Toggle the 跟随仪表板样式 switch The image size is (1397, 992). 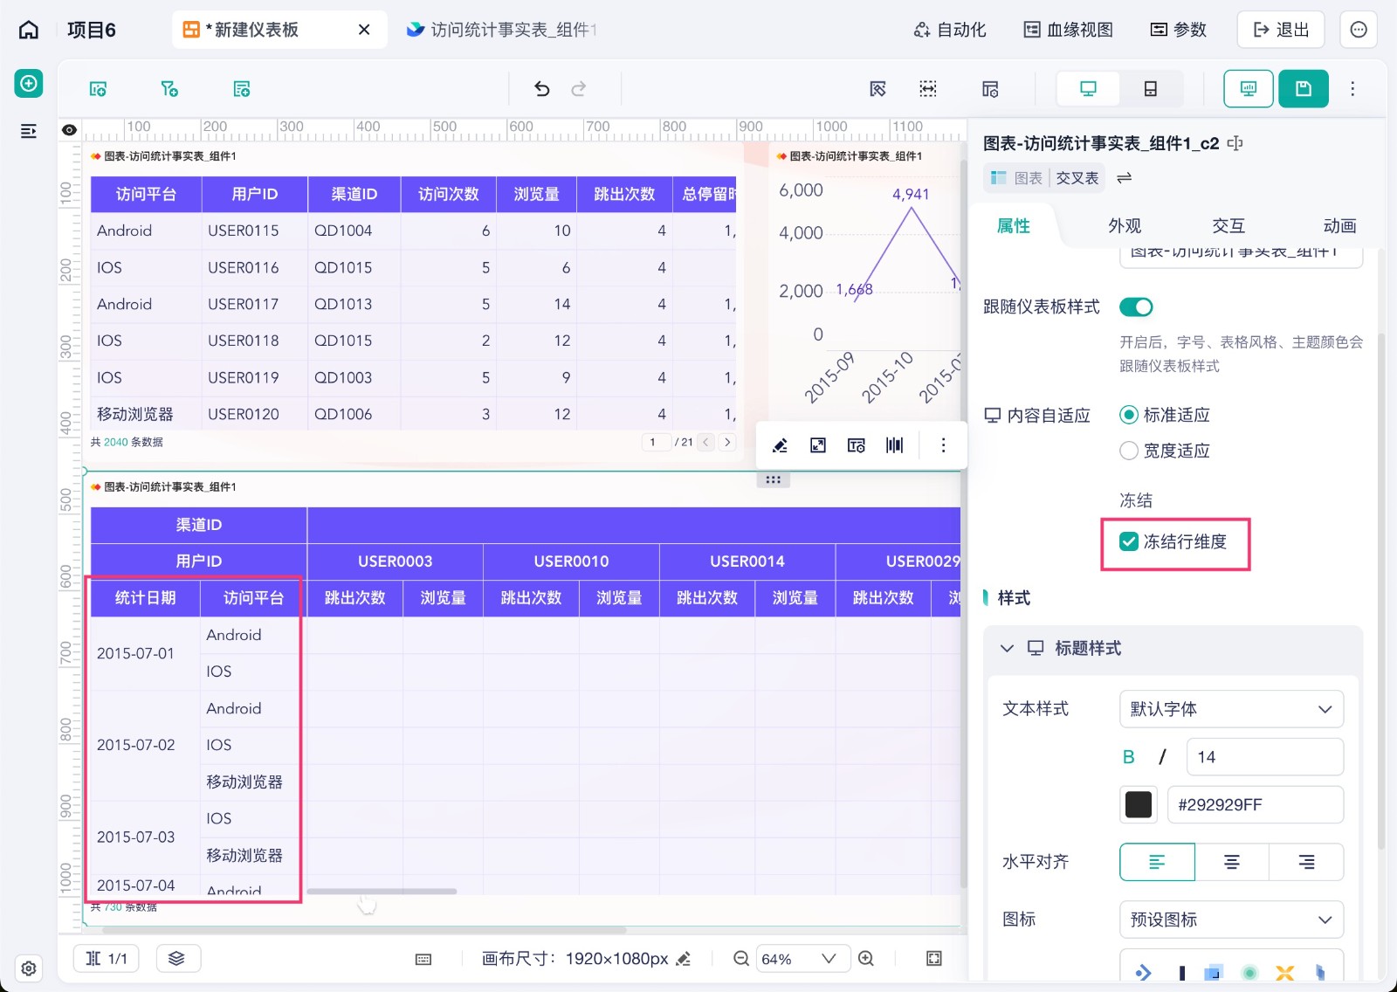(1136, 307)
